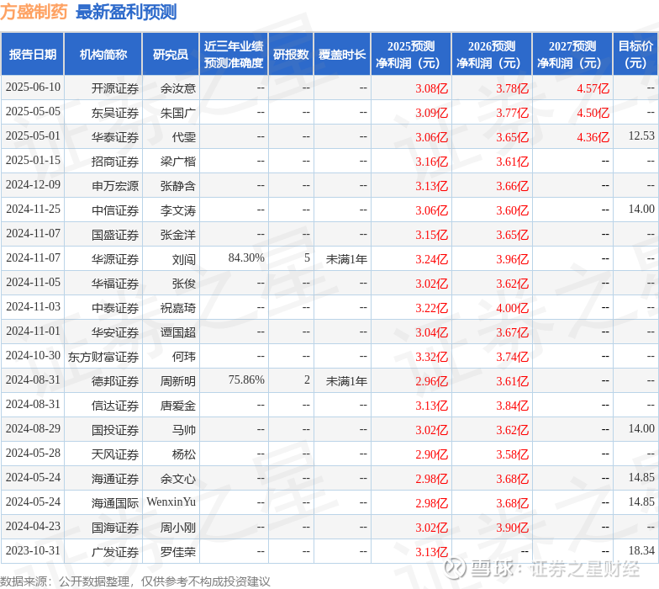Select the 报告日期 column header
Image resolution: width=659 pixels, height=589 pixels.
(x=32, y=54)
